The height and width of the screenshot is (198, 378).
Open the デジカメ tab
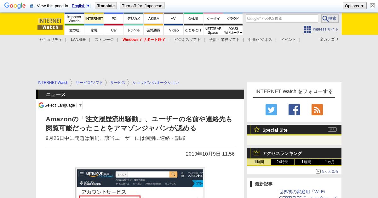click(x=134, y=19)
